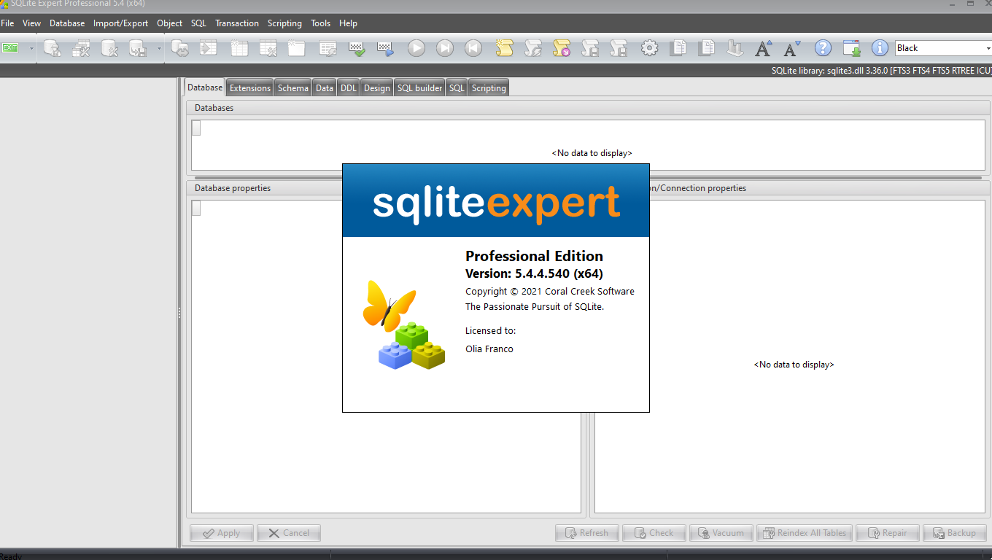The width and height of the screenshot is (992, 560).
Task: Click the skip-to-first round icon
Action: [x=473, y=48]
